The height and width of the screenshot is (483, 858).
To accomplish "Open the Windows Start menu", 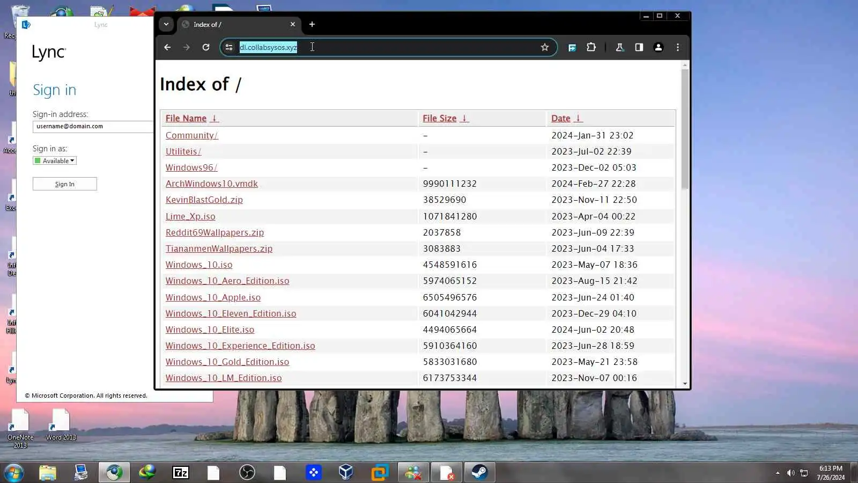I will point(13,473).
